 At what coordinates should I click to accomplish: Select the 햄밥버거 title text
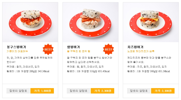pyautogui.click(x=74, y=47)
